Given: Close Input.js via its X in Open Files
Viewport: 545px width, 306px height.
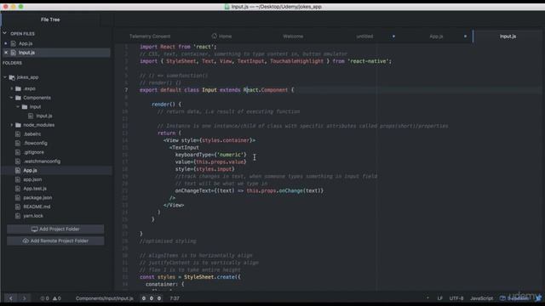Looking at the screenshot, I should click(x=6, y=53).
